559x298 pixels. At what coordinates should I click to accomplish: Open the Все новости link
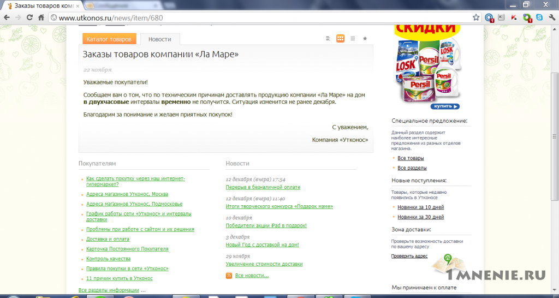point(252,276)
